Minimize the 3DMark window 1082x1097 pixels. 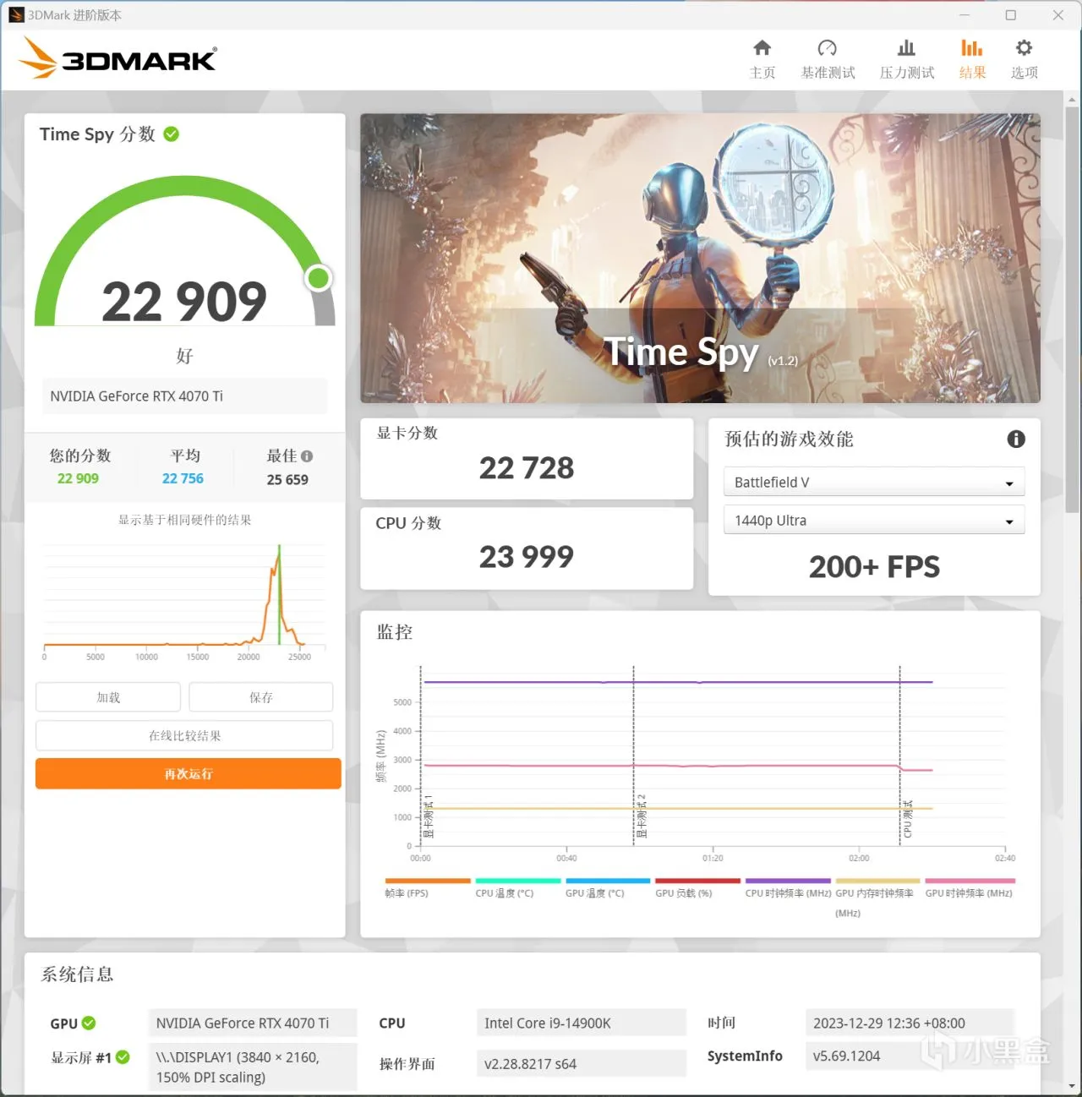(964, 15)
